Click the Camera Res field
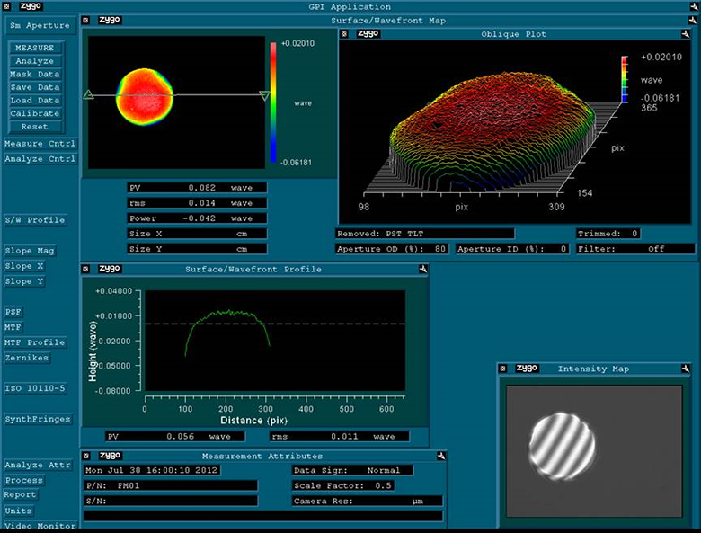Viewport: 701px width, 533px height. [368, 501]
